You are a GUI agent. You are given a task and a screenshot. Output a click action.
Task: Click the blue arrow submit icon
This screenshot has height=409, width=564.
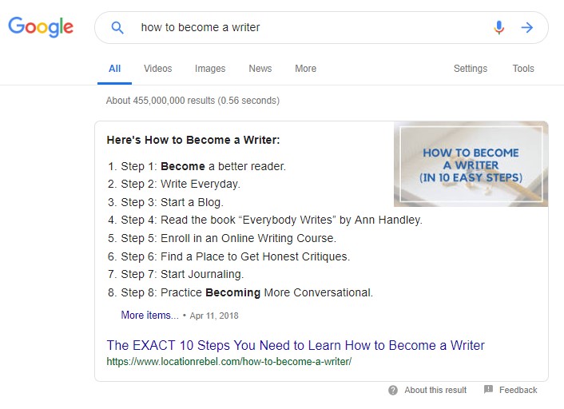pos(527,27)
